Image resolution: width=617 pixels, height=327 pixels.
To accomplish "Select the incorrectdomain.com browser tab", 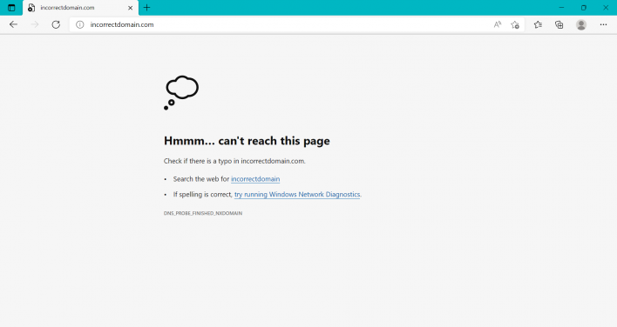I will point(80,8).
